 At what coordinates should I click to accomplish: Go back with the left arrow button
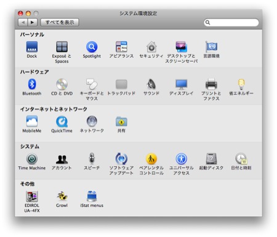(23, 22)
